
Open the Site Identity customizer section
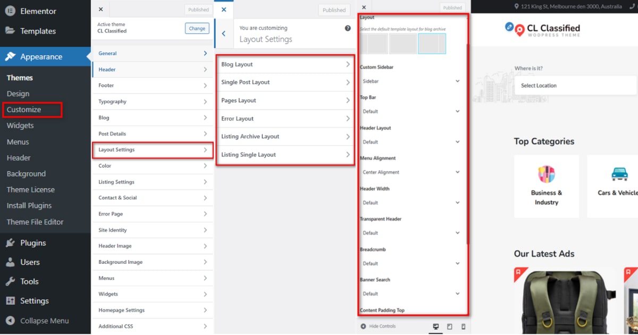(x=153, y=230)
